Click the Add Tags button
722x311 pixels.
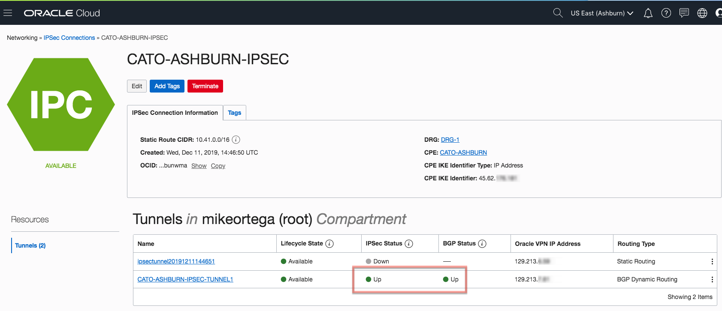tap(167, 86)
